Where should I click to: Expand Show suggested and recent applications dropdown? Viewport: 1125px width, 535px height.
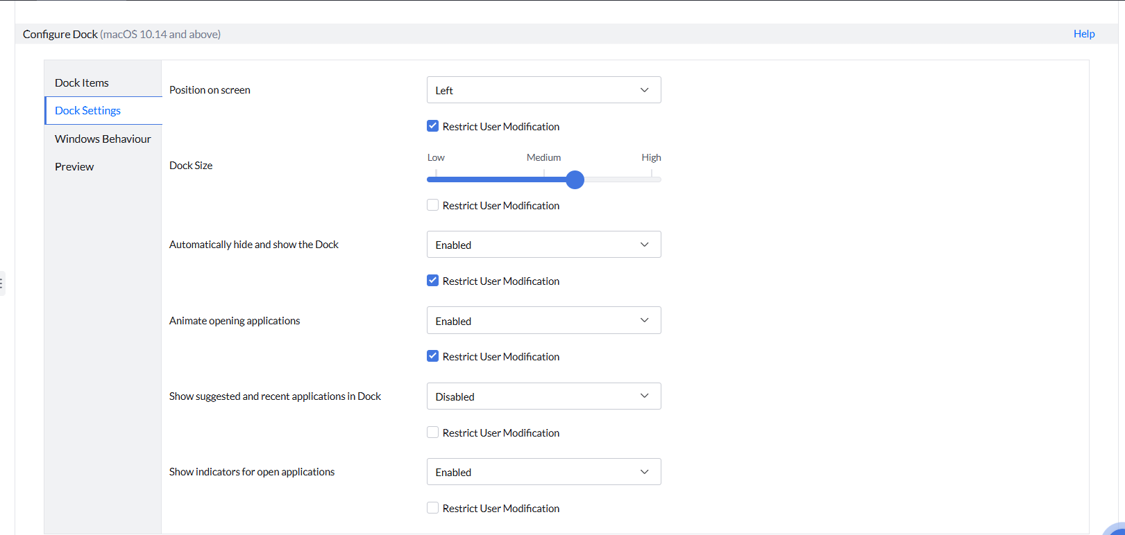(543, 396)
